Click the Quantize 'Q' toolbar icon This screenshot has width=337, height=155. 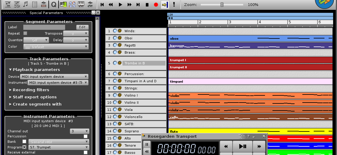pyautogui.click(x=53, y=4)
